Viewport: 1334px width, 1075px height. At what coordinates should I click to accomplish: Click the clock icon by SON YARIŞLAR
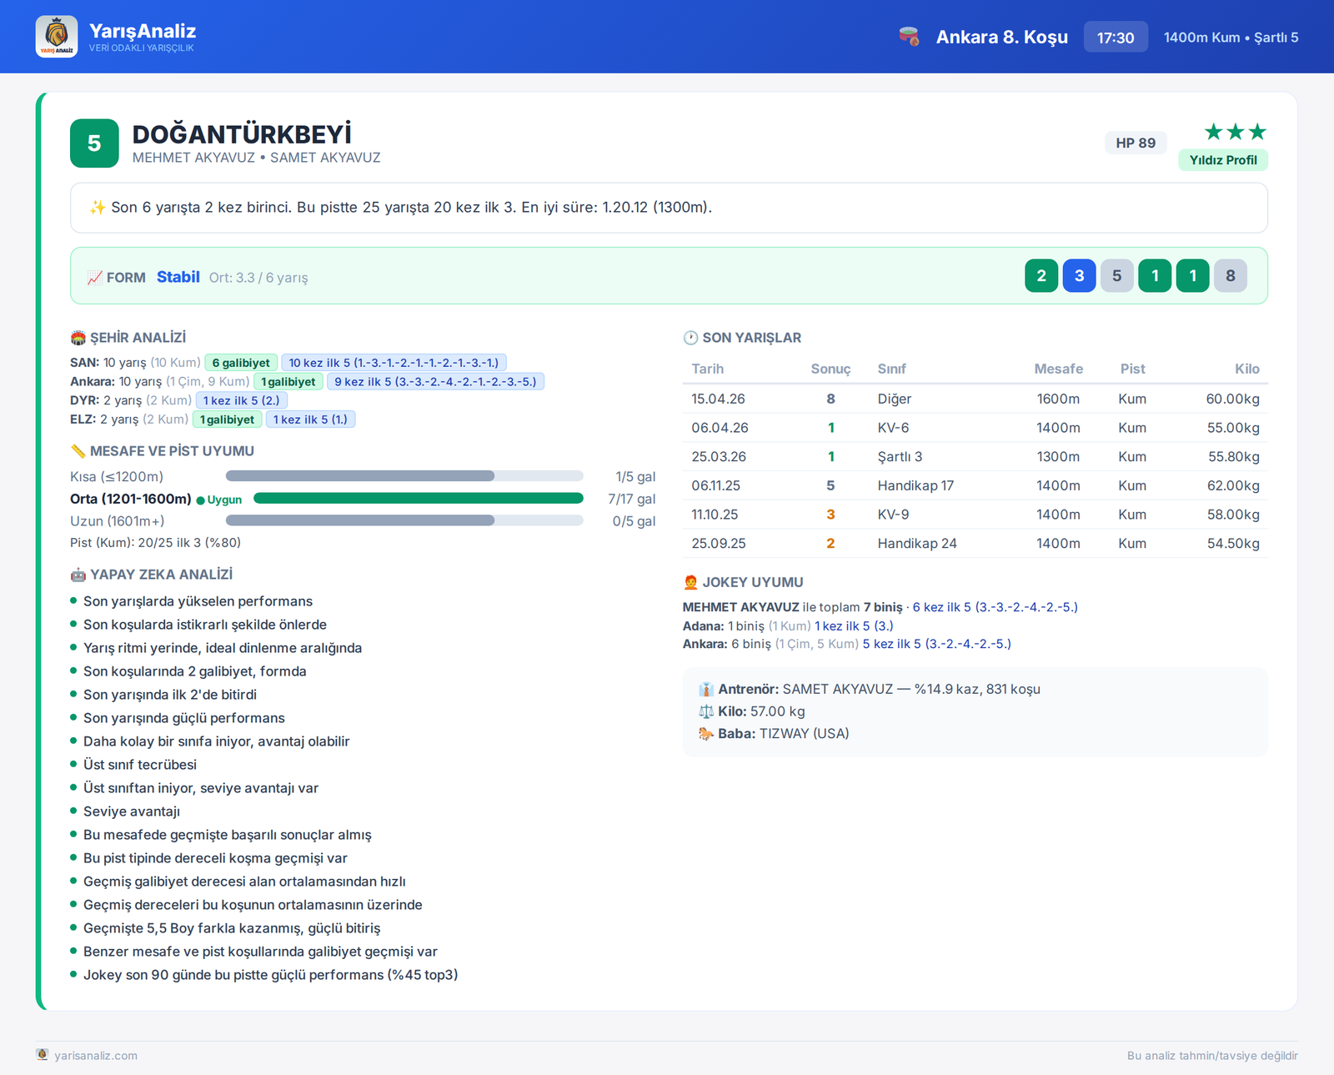[x=690, y=338]
